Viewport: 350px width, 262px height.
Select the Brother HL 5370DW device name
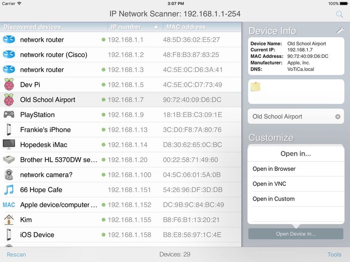[59, 160]
